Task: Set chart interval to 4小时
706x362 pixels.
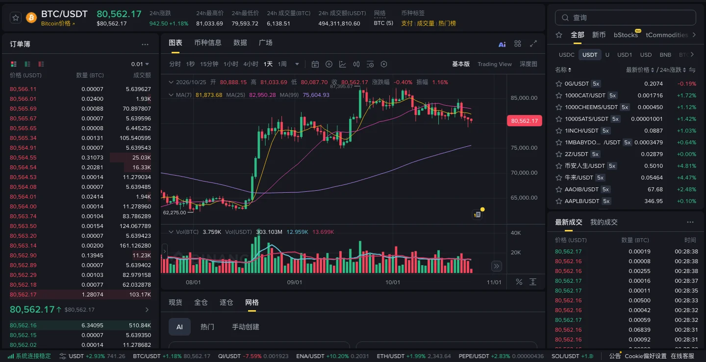Action: pos(251,64)
